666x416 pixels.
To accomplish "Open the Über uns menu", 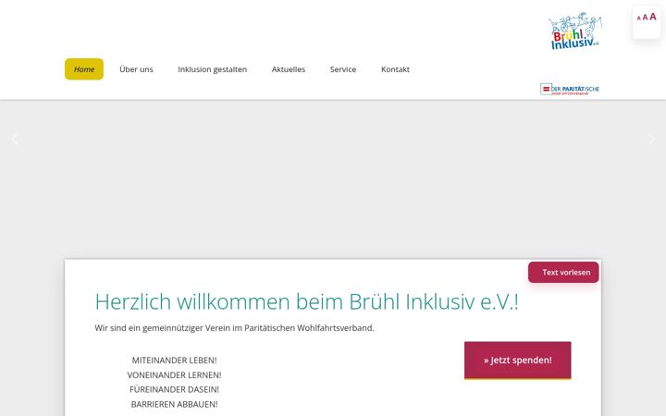I will point(136,69).
